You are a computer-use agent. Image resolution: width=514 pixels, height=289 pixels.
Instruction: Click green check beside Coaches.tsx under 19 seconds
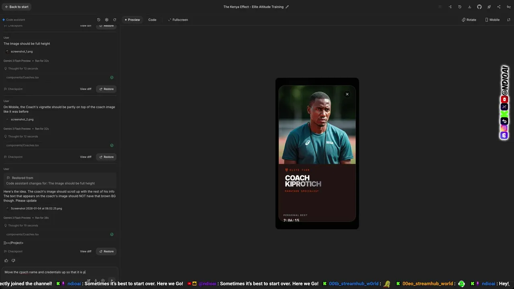click(112, 234)
